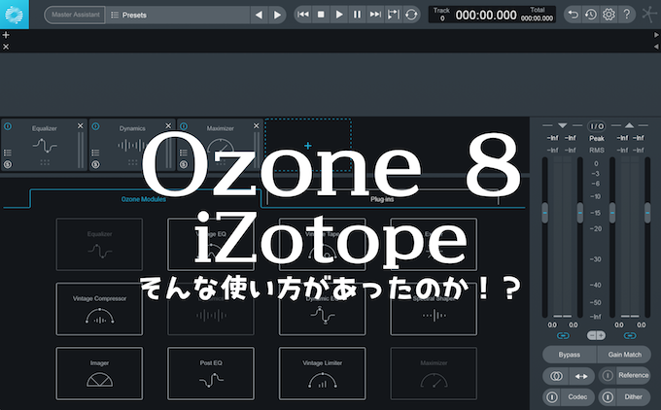This screenshot has width=661, height=410.
Task: Skip to previous track
Action: coord(302,15)
